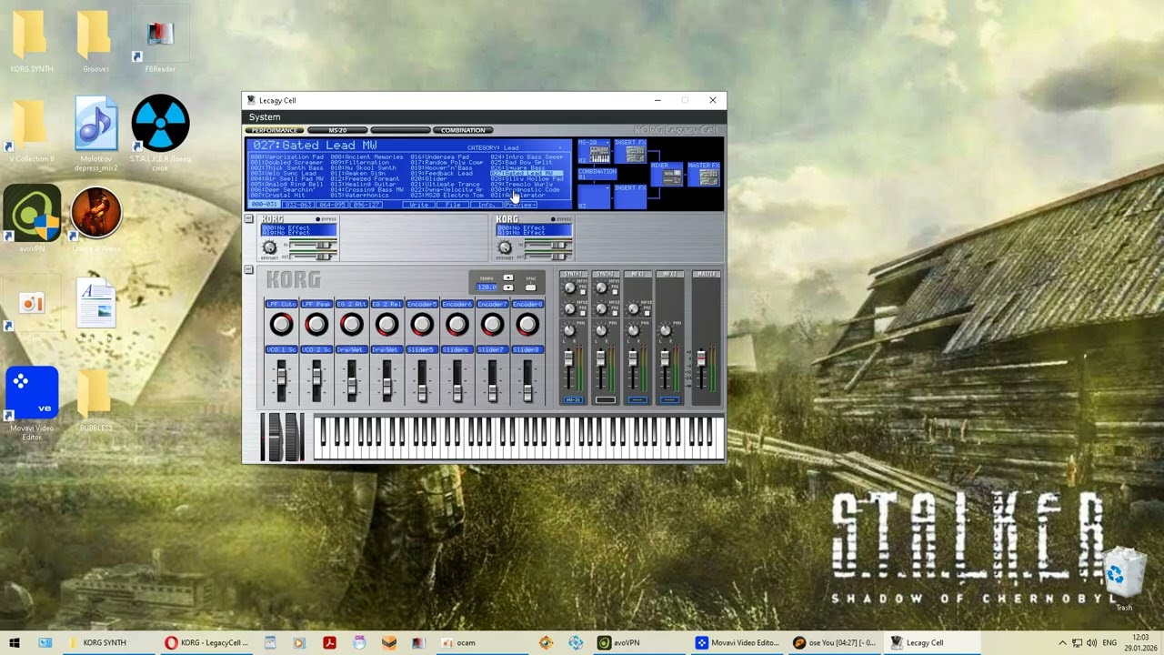1164x655 pixels.
Task: Select program bank 032-063 tab
Action: 298,205
